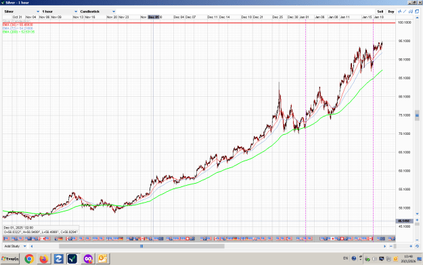Click the Jan 01 date axis label
This screenshot has width=423, height=265.
click(305, 17)
